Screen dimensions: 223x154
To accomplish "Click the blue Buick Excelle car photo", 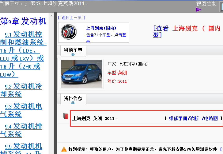I will [81, 74].
